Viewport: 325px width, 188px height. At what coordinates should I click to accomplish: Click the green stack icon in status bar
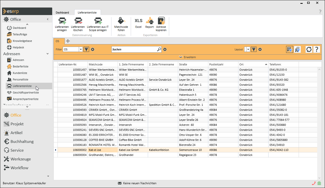click(x=319, y=183)
